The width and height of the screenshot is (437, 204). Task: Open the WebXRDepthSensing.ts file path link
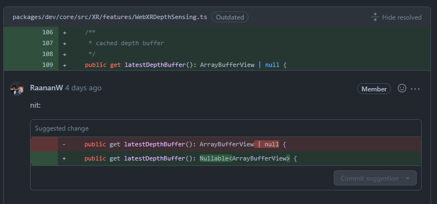point(110,17)
